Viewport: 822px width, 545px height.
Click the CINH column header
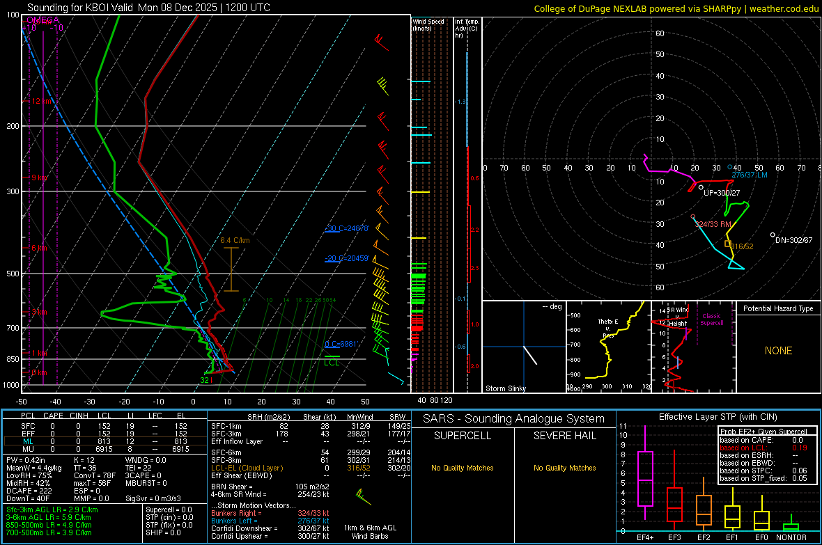click(79, 416)
